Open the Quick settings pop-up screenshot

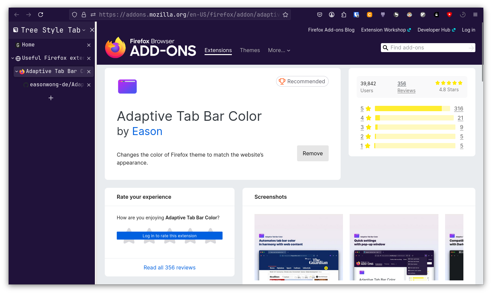point(394,247)
